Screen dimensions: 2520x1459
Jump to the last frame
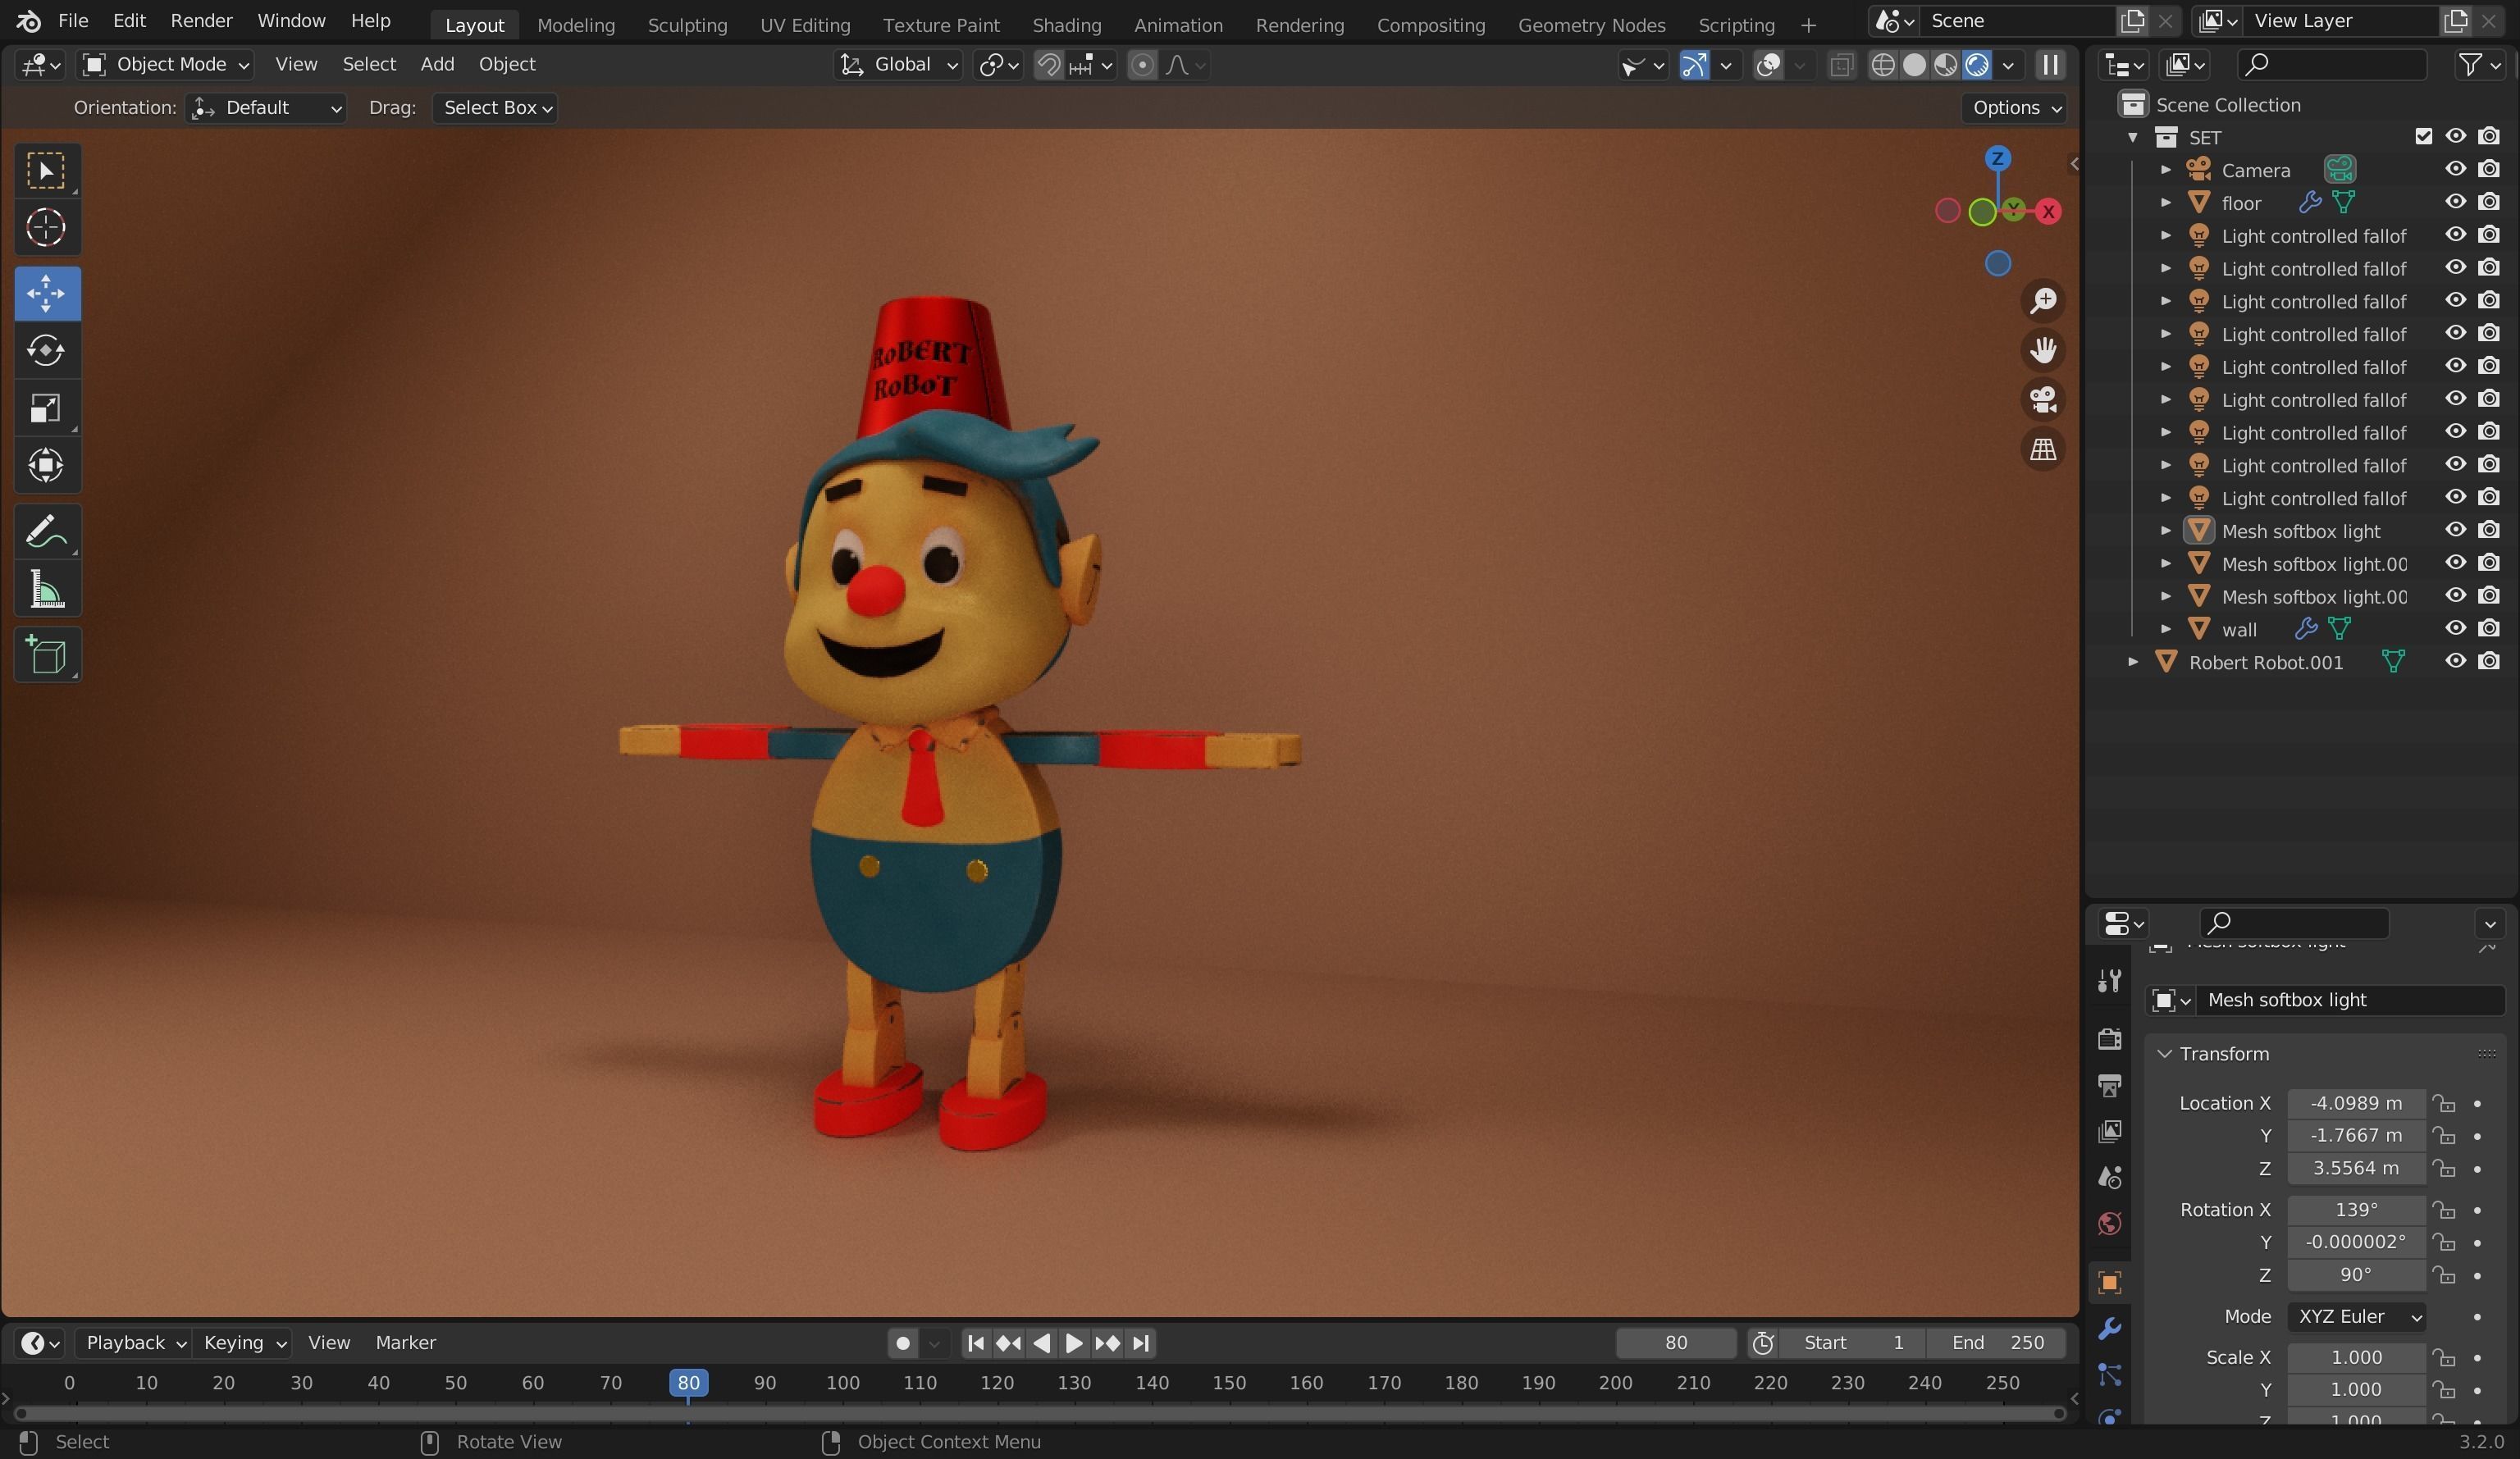pyautogui.click(x=1141, y=1343)
